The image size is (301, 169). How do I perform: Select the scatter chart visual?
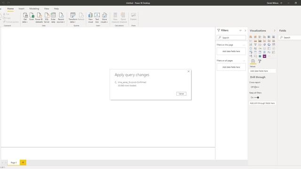tap(260, 45)
